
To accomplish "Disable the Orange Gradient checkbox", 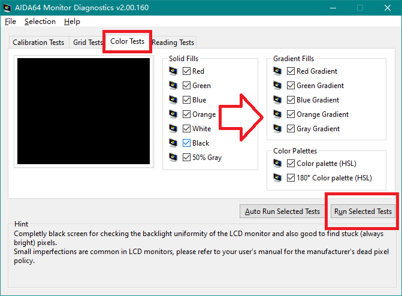I will click(x=291, y=114).
